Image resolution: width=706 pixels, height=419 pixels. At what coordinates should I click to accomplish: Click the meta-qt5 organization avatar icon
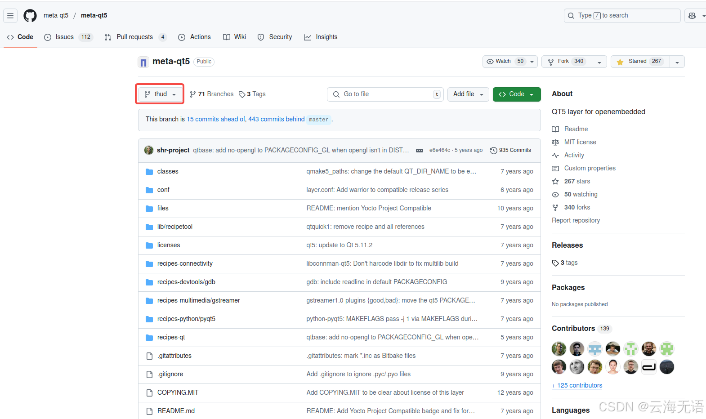[x=143, y=62]
